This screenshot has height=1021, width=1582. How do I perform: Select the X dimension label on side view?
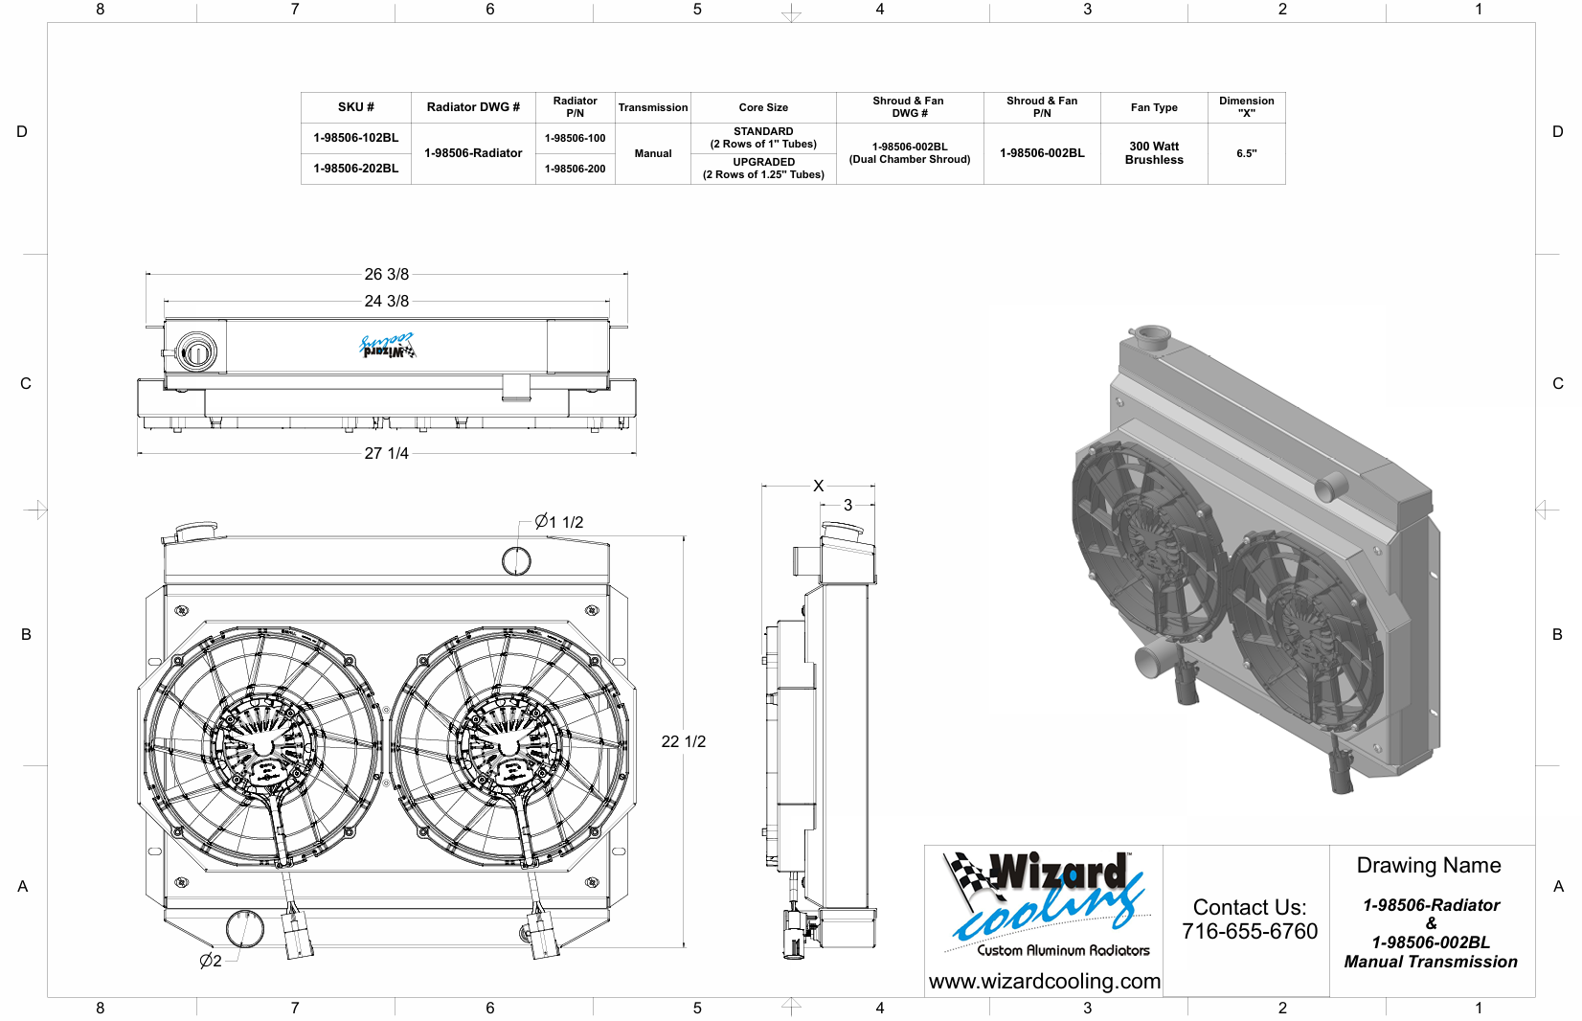[x=818, y=487]
